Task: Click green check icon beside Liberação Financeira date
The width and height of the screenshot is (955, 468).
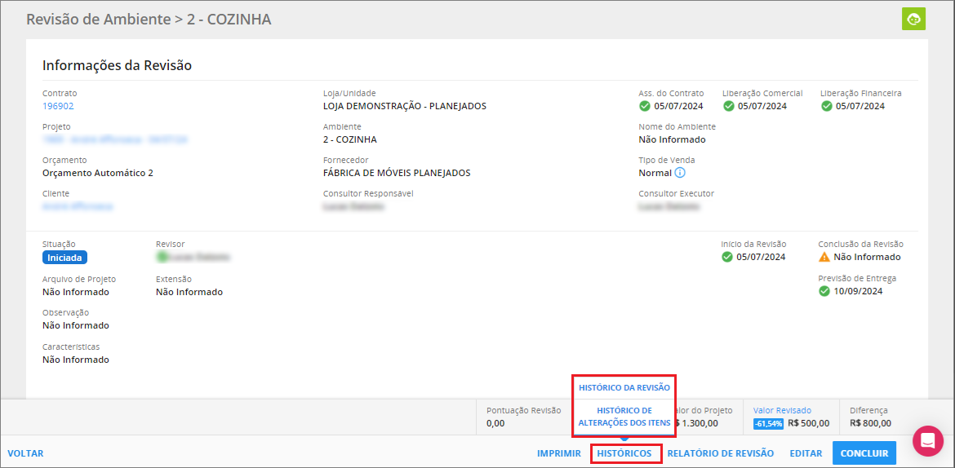Action: tap(827, 106)
